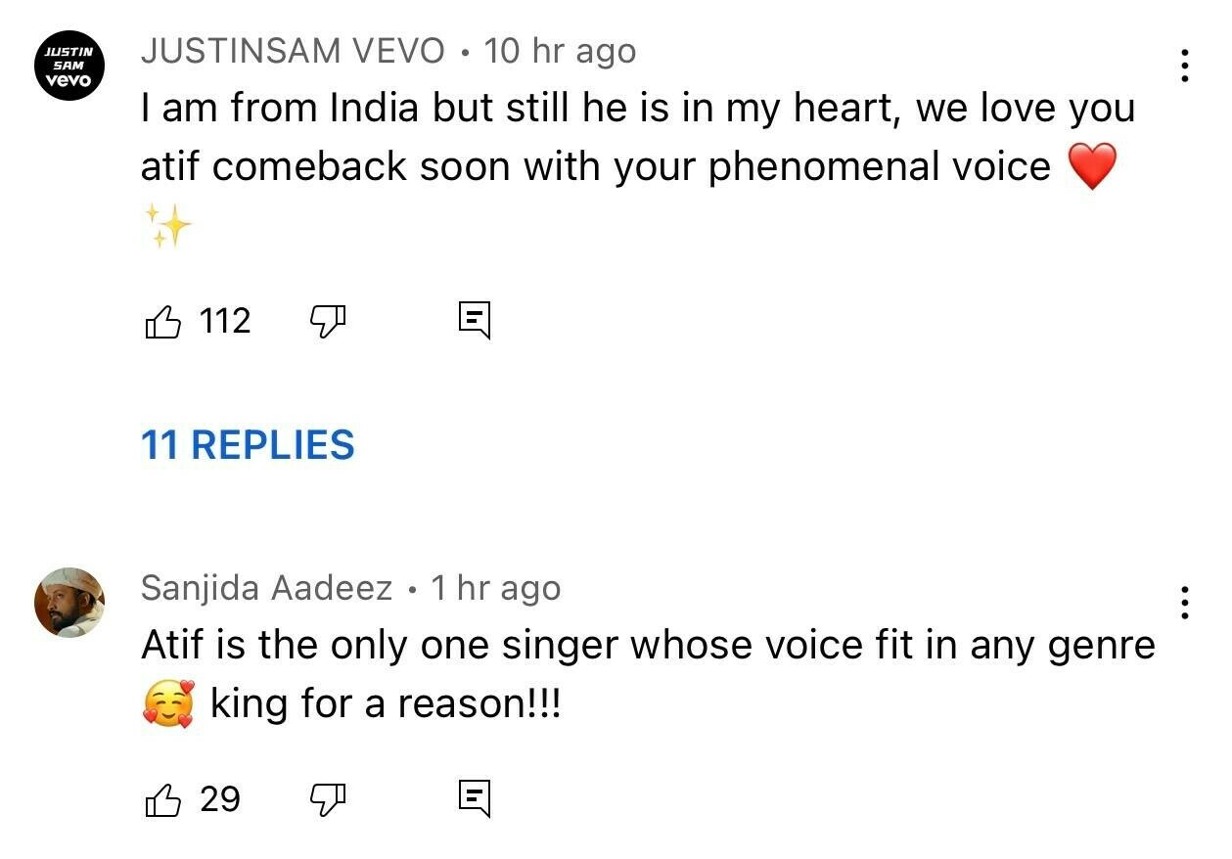Viewport: 1232px width, 859px height.
Task: Like the JUSTINSAM VEVO comment
Action: [x=162, y=321]
